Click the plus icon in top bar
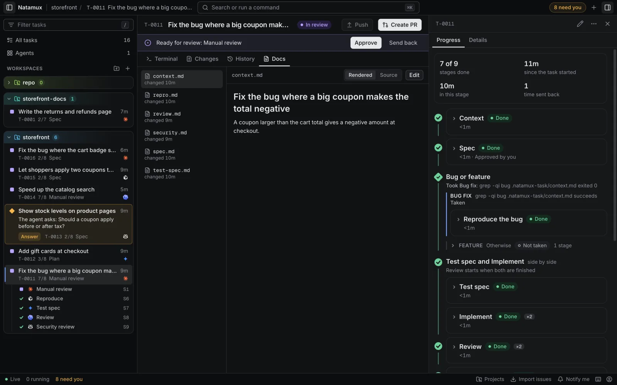Image resolution: width=617 pixels, height=385 pixels. (x=594, y=7)
